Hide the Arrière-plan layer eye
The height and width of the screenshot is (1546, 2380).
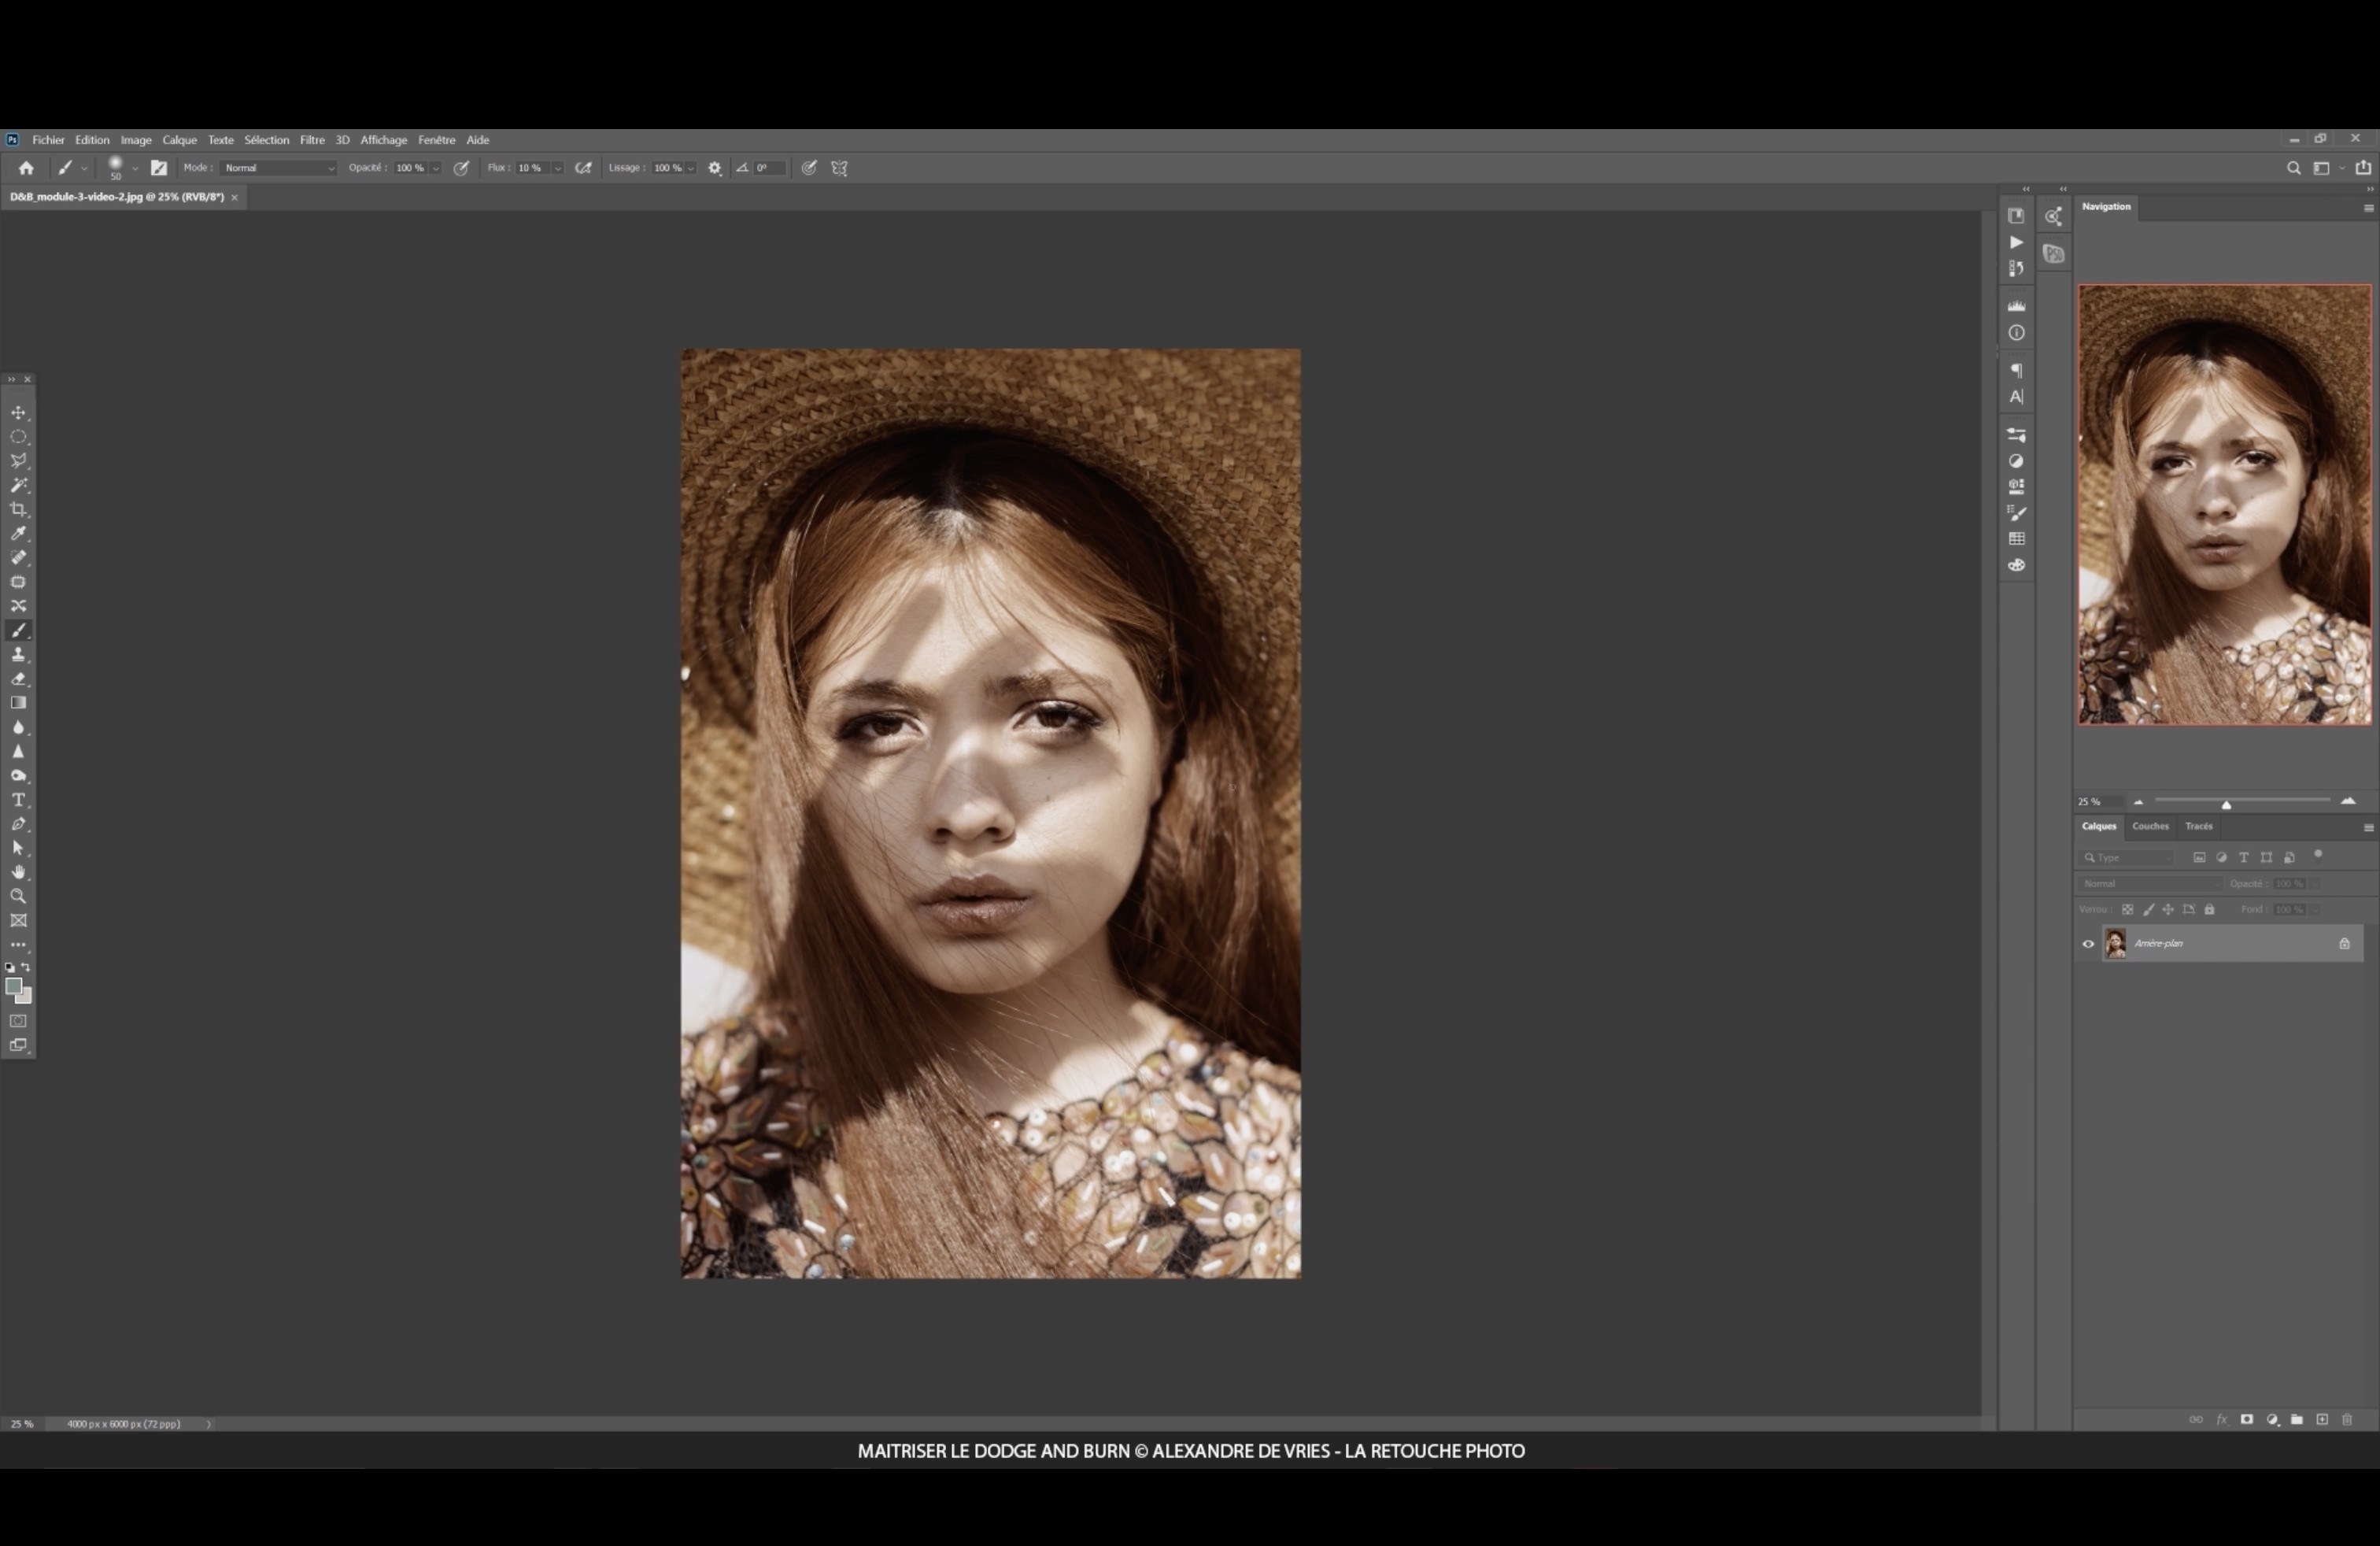[2088, 943]
